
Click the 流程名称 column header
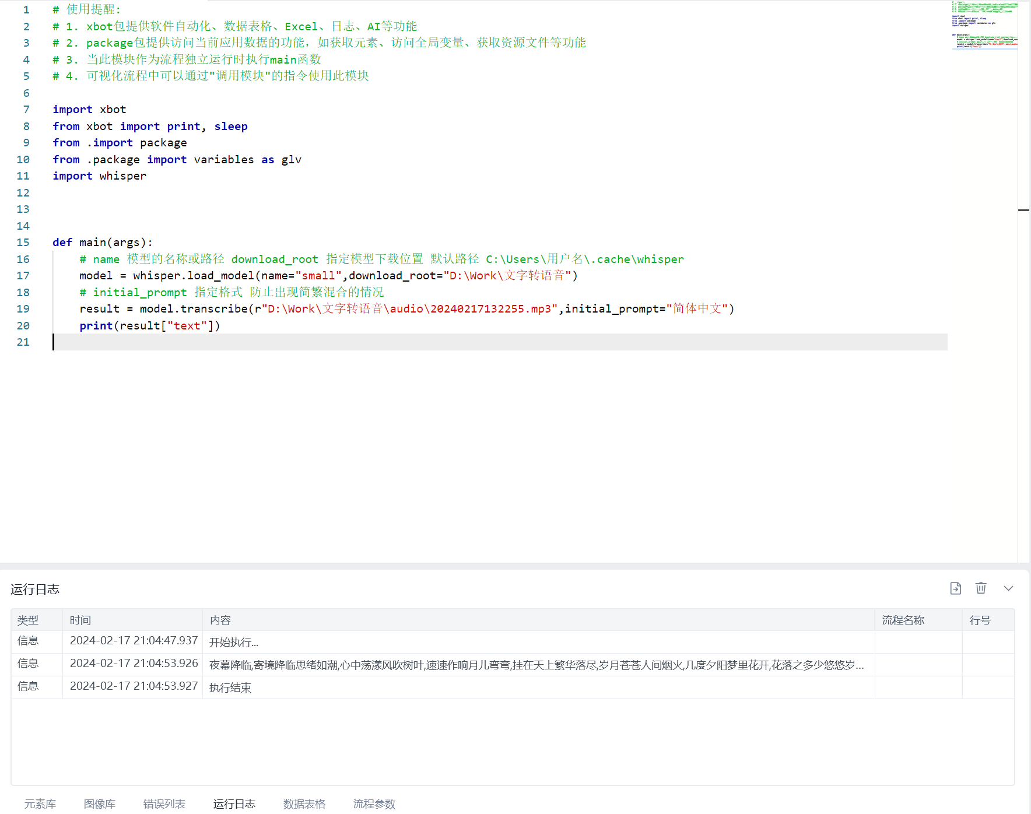(903, 620)
